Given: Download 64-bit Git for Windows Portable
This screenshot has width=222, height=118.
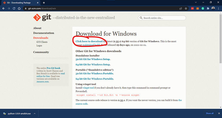Looking at the screenshot, I should 94,79.
